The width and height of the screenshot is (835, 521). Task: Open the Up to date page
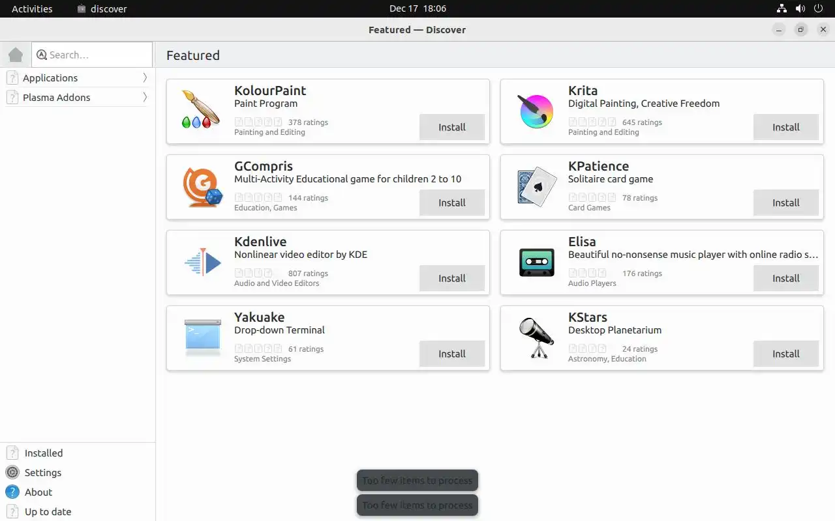coord(78,511)
